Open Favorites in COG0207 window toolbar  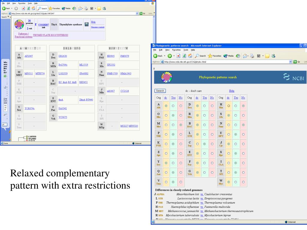(x=54, y=8)
